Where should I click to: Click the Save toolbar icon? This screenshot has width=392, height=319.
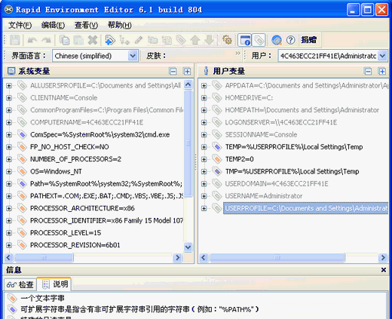coord(14,40)
